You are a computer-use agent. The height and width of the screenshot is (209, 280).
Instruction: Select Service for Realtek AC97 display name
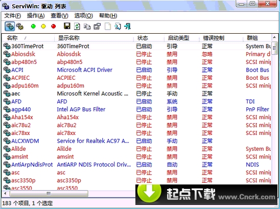tap(93, 141)
